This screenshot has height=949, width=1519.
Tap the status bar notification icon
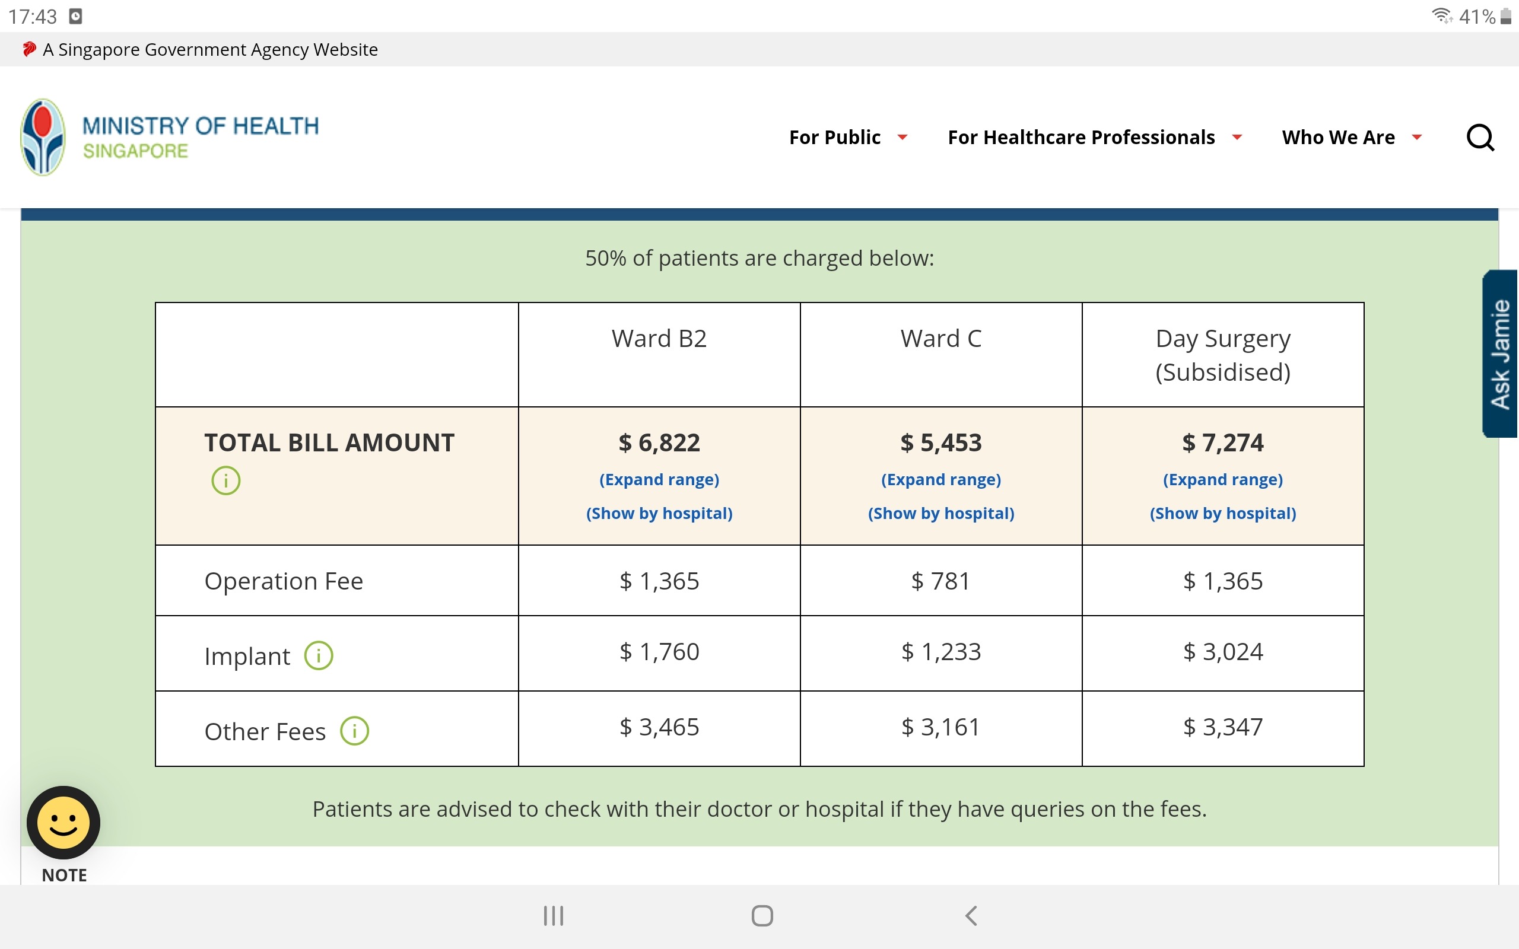click(x=75, y=17)
